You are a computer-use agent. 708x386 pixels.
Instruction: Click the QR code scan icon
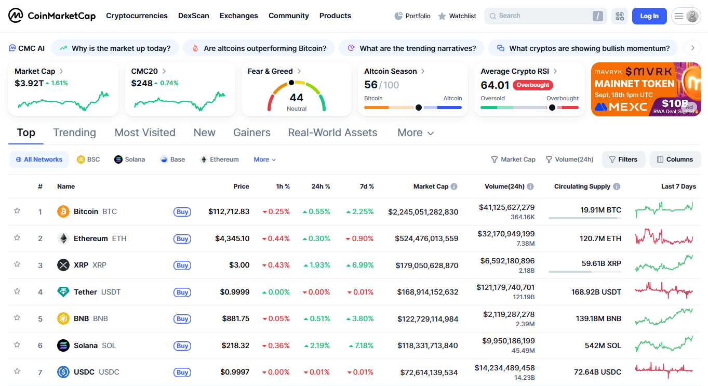(x=619, y=16)
